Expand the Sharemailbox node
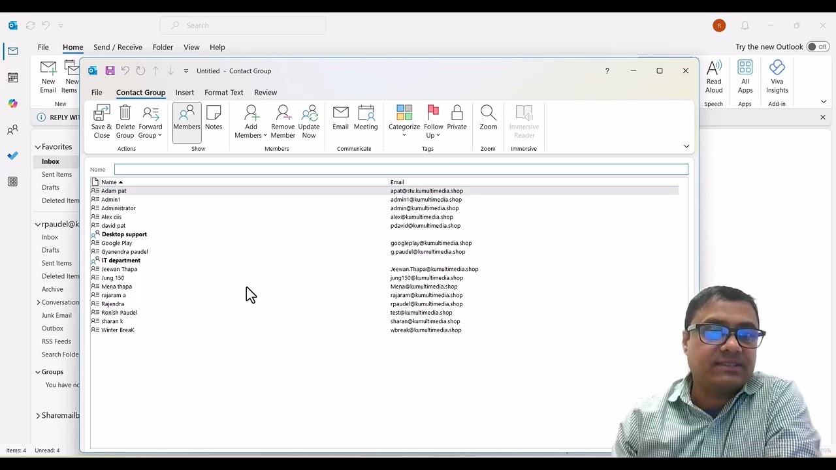836x470 pixels. click(x=38, y=415)
